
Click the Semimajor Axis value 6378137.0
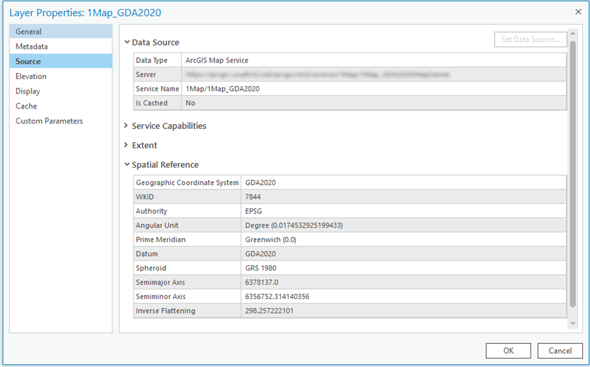pyautogui.click(x=262, y=282)
